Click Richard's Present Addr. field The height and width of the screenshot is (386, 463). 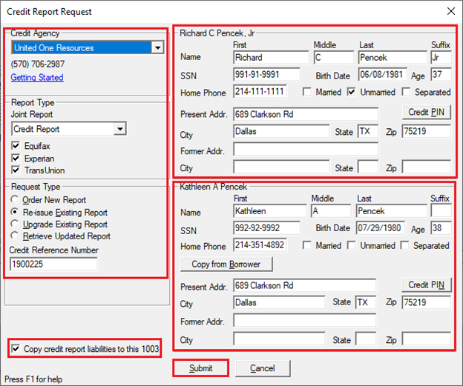coord(306,114)
